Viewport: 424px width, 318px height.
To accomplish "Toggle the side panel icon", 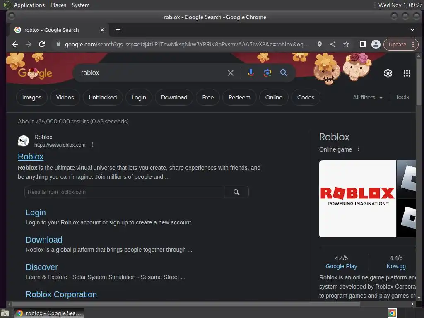I will pos(363,44).
